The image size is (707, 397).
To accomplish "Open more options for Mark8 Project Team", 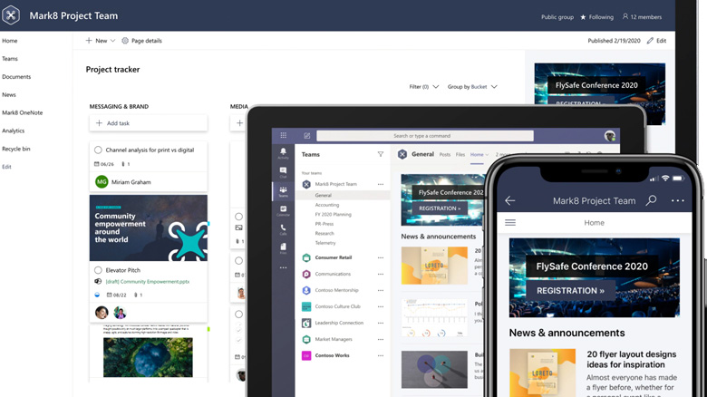I will [381, 184].
